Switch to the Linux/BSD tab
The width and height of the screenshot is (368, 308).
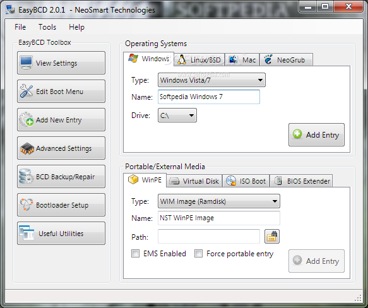[x=199, y=59]
